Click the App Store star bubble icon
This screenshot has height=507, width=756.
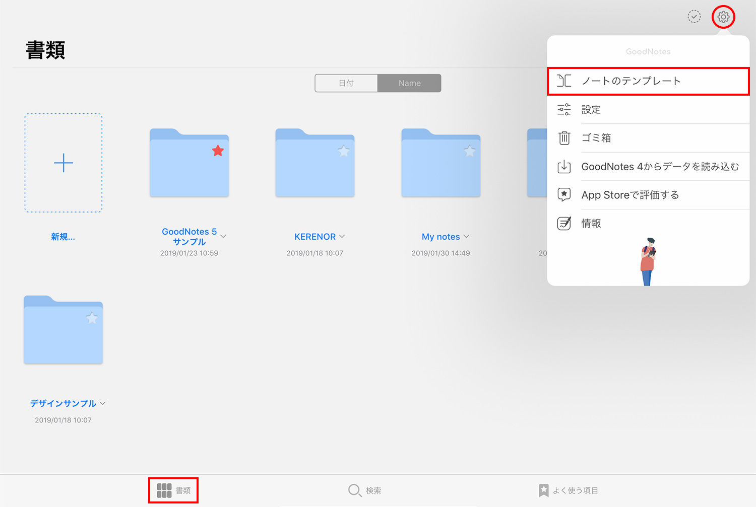tap(564, 195)
